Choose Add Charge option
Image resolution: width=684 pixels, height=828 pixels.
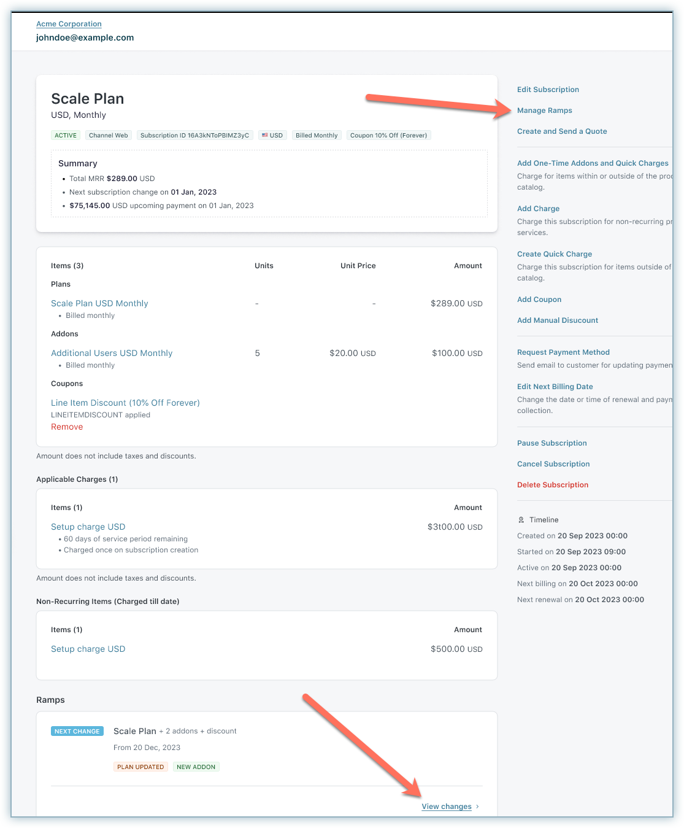pos(538,209)
